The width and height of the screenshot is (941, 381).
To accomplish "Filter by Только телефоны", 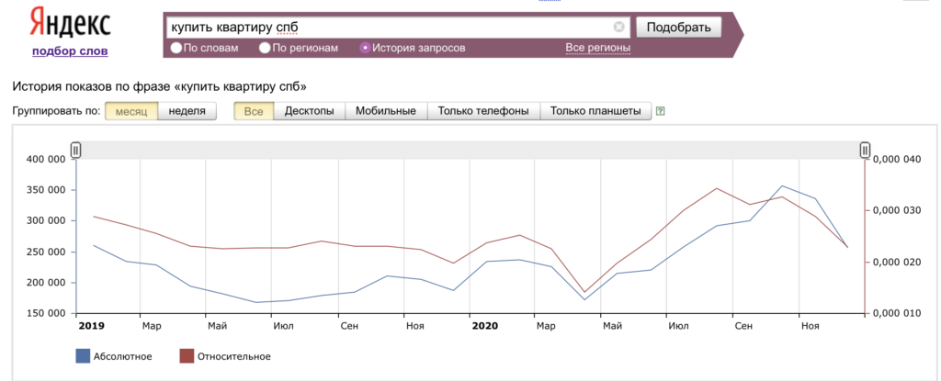I will coord(483,111).
